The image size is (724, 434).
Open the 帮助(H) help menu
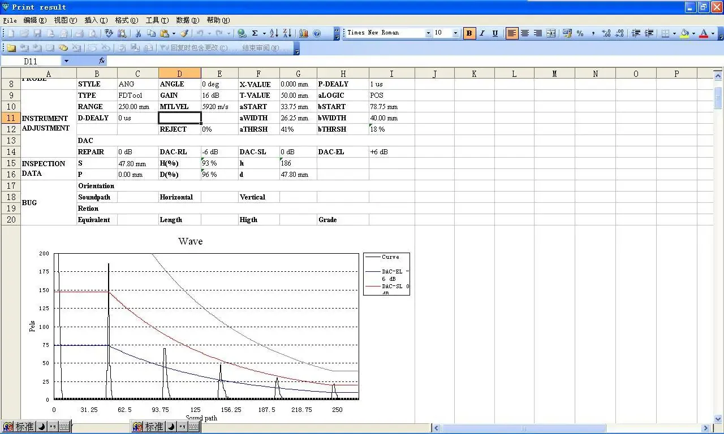218,20
